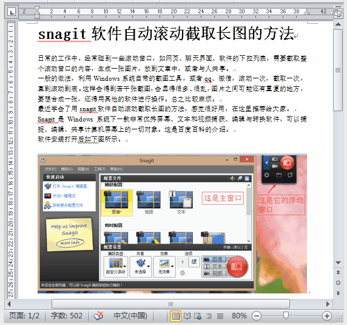Screen dimensions: 347x325
Task: Select the 图像 capture profile thumbnail
Action: 116,202
